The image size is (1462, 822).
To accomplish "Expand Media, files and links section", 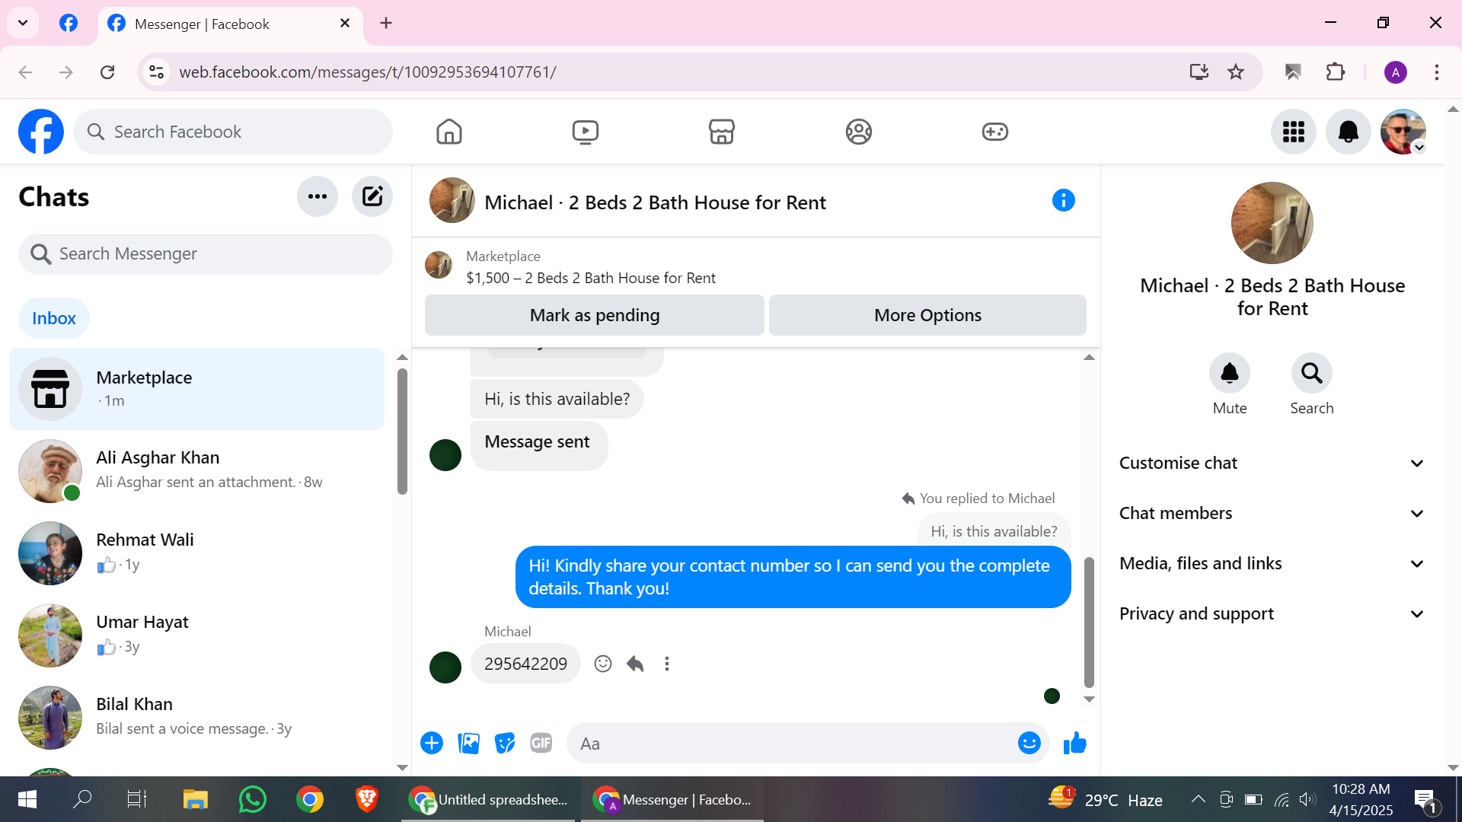I will 1271,563.
